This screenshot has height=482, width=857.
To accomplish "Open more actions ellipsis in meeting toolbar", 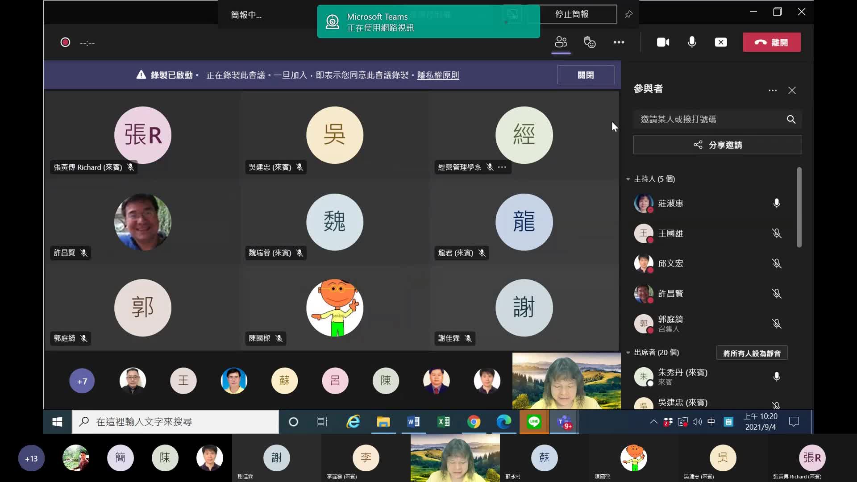I will pyautogui.click(x=619, y=42).
